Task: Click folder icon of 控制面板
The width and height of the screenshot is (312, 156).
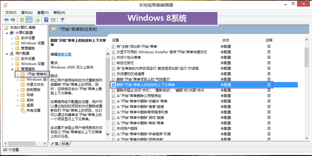Action: click(x=23, y=90)
